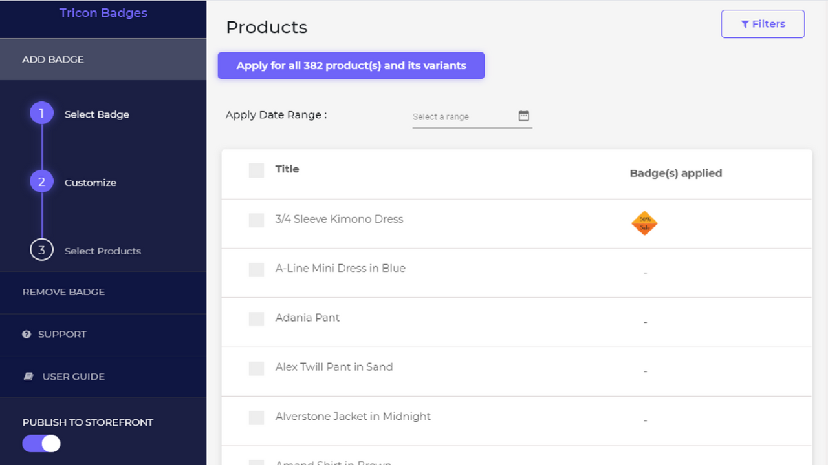
Task: Open the Add Badge section
Action: pos(53,59)
